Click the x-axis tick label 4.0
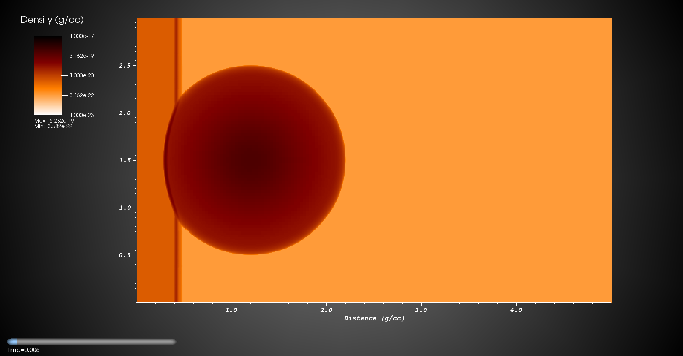683x356 pixels. click(516, 310)
